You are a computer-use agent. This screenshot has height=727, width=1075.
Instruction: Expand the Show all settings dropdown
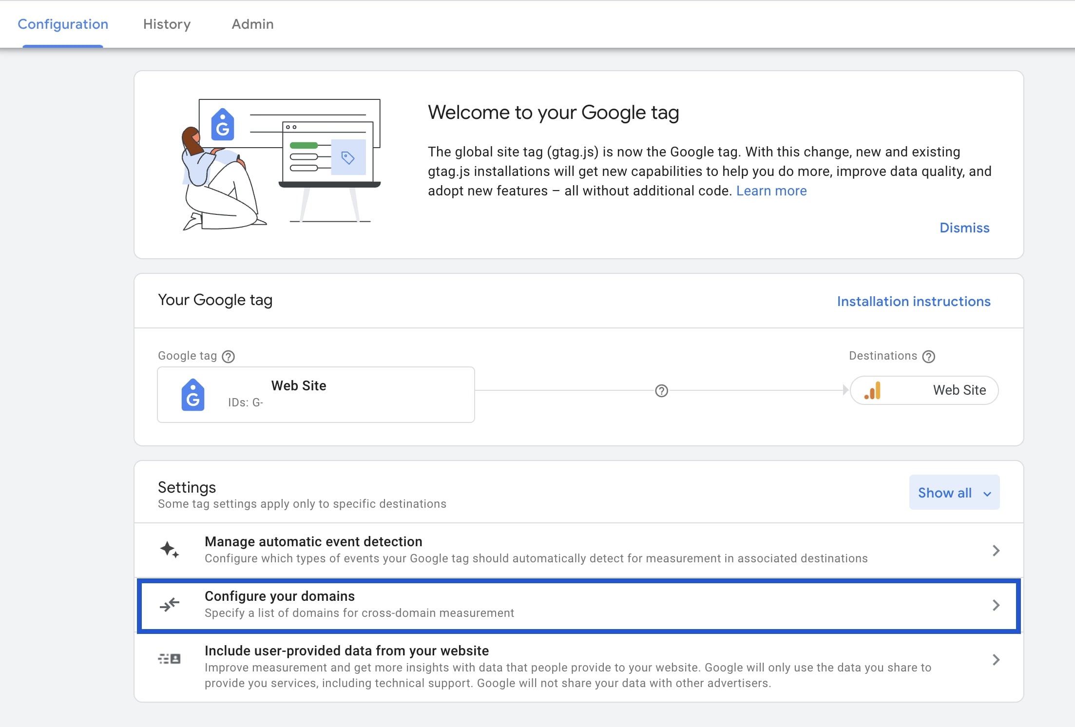coord(954,492)
